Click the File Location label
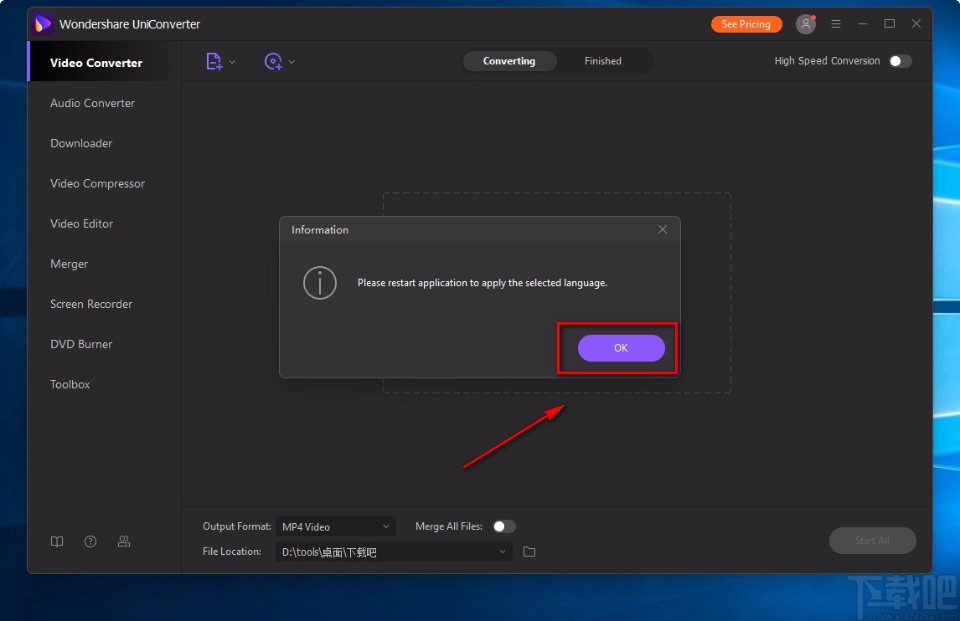 (231, 552)
